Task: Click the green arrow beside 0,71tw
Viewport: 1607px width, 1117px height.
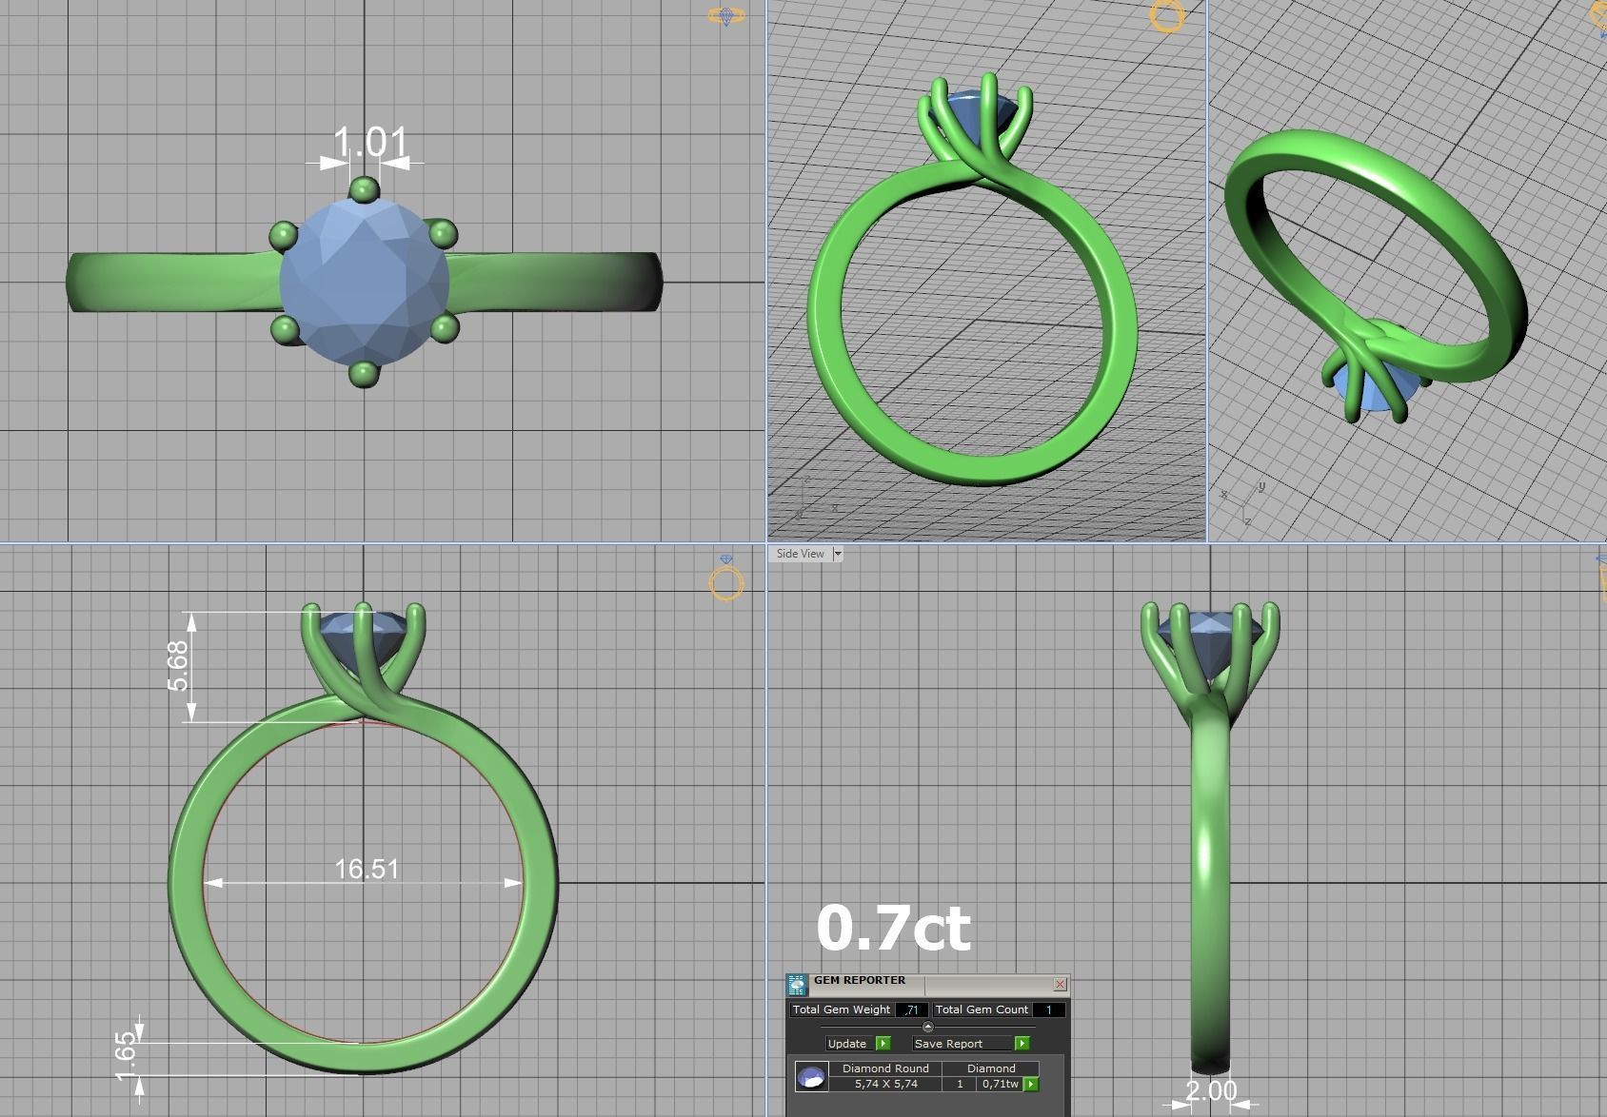Action: point(1030,1084)
